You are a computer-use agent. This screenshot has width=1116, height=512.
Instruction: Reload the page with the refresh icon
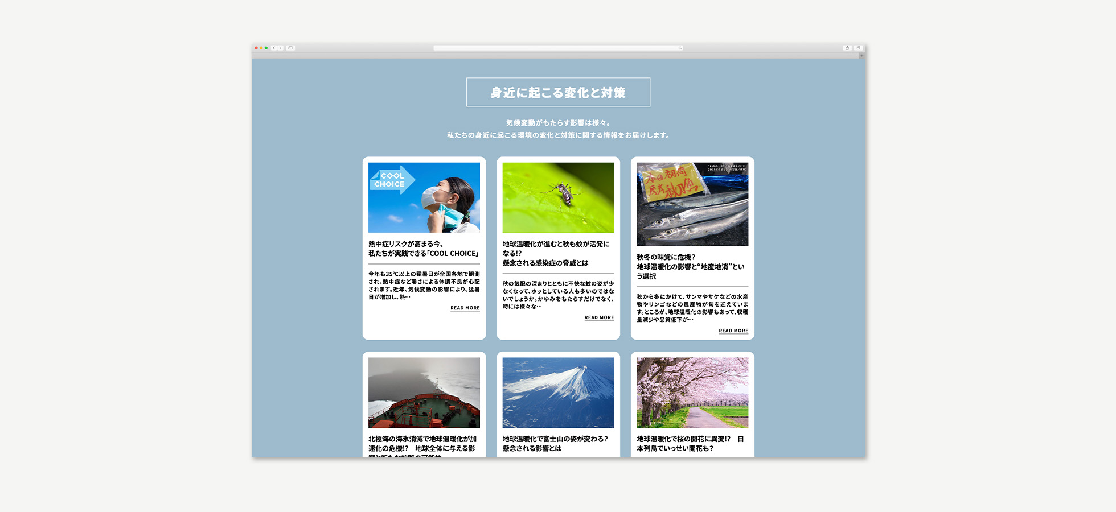(x=680, y=48)
